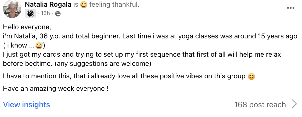Click the line starting "I just got my cards"
This screenshot has height=117, width=302.
pyautogui.click(x=142, y=55)
